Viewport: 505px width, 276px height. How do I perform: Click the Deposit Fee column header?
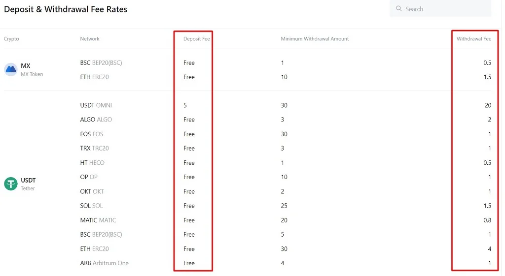pos(196,39)
